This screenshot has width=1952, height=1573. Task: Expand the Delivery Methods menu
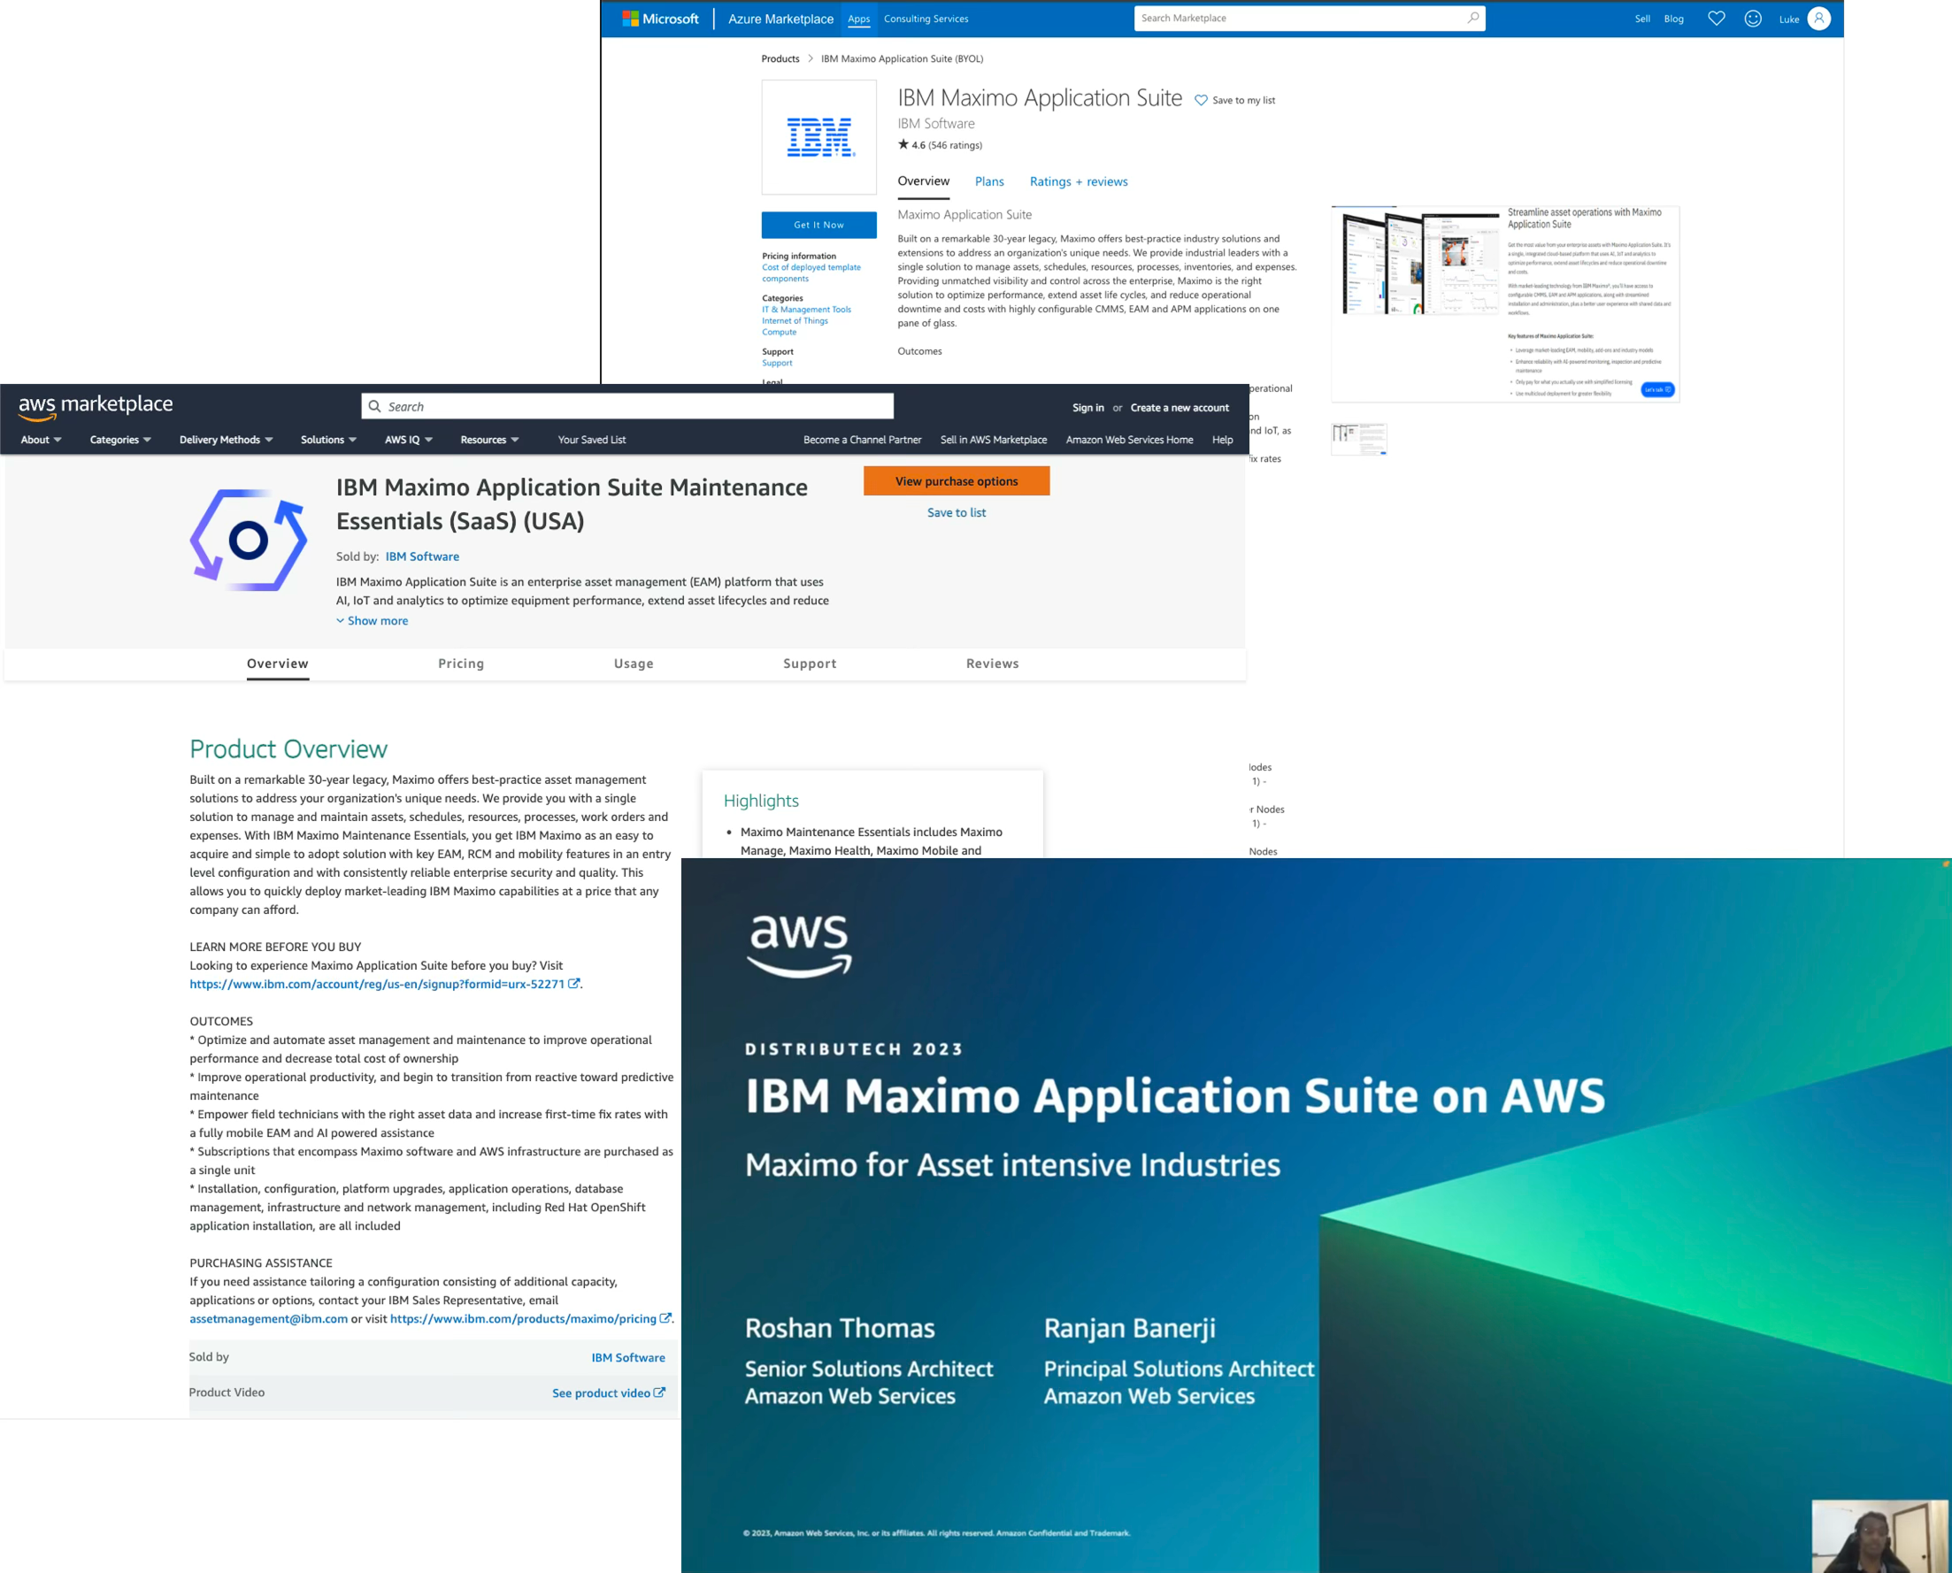click(x=224, y=440)
